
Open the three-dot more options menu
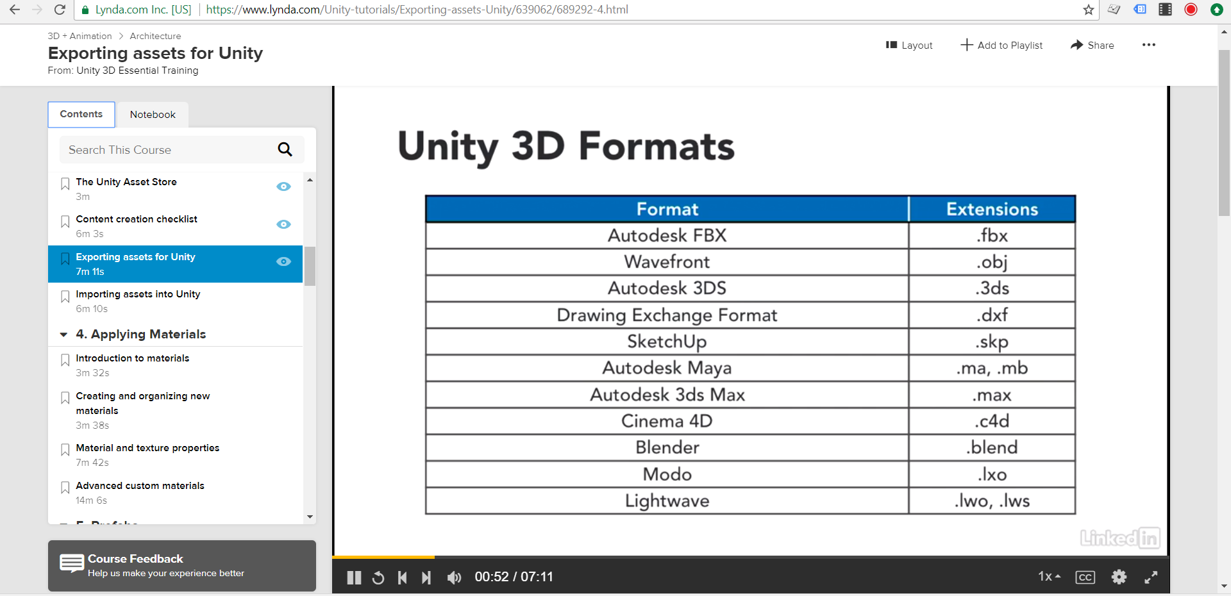(x=1148, y=45)
